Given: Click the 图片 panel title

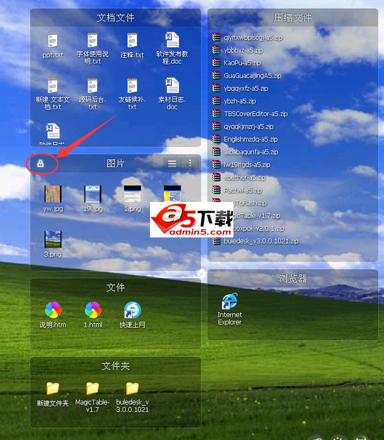Looking at the screenshot, I should click(115, 164).
